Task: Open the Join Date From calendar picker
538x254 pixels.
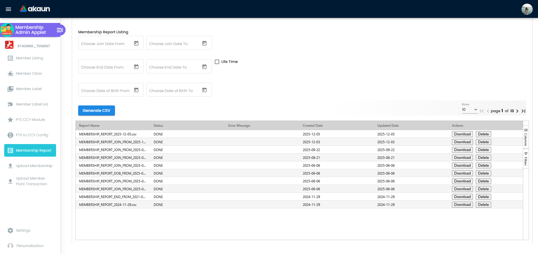Action: coord(136,43)
